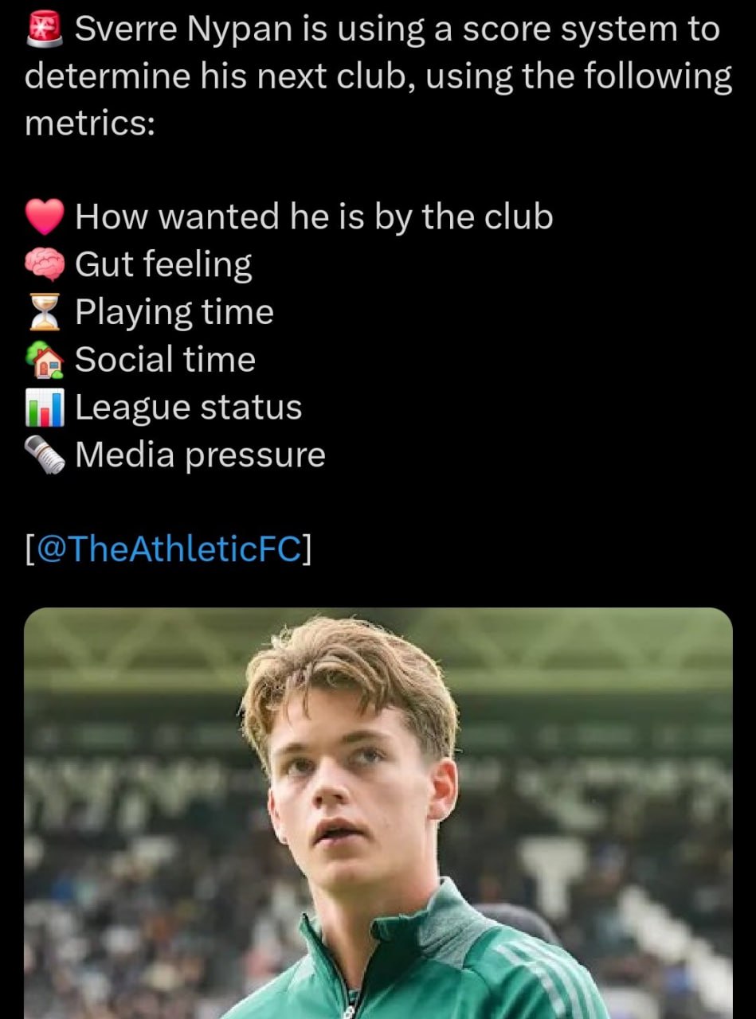Click the 'How wanted he is by the club' line
This screenshot has width=756, height=1019.
point(314,217)
